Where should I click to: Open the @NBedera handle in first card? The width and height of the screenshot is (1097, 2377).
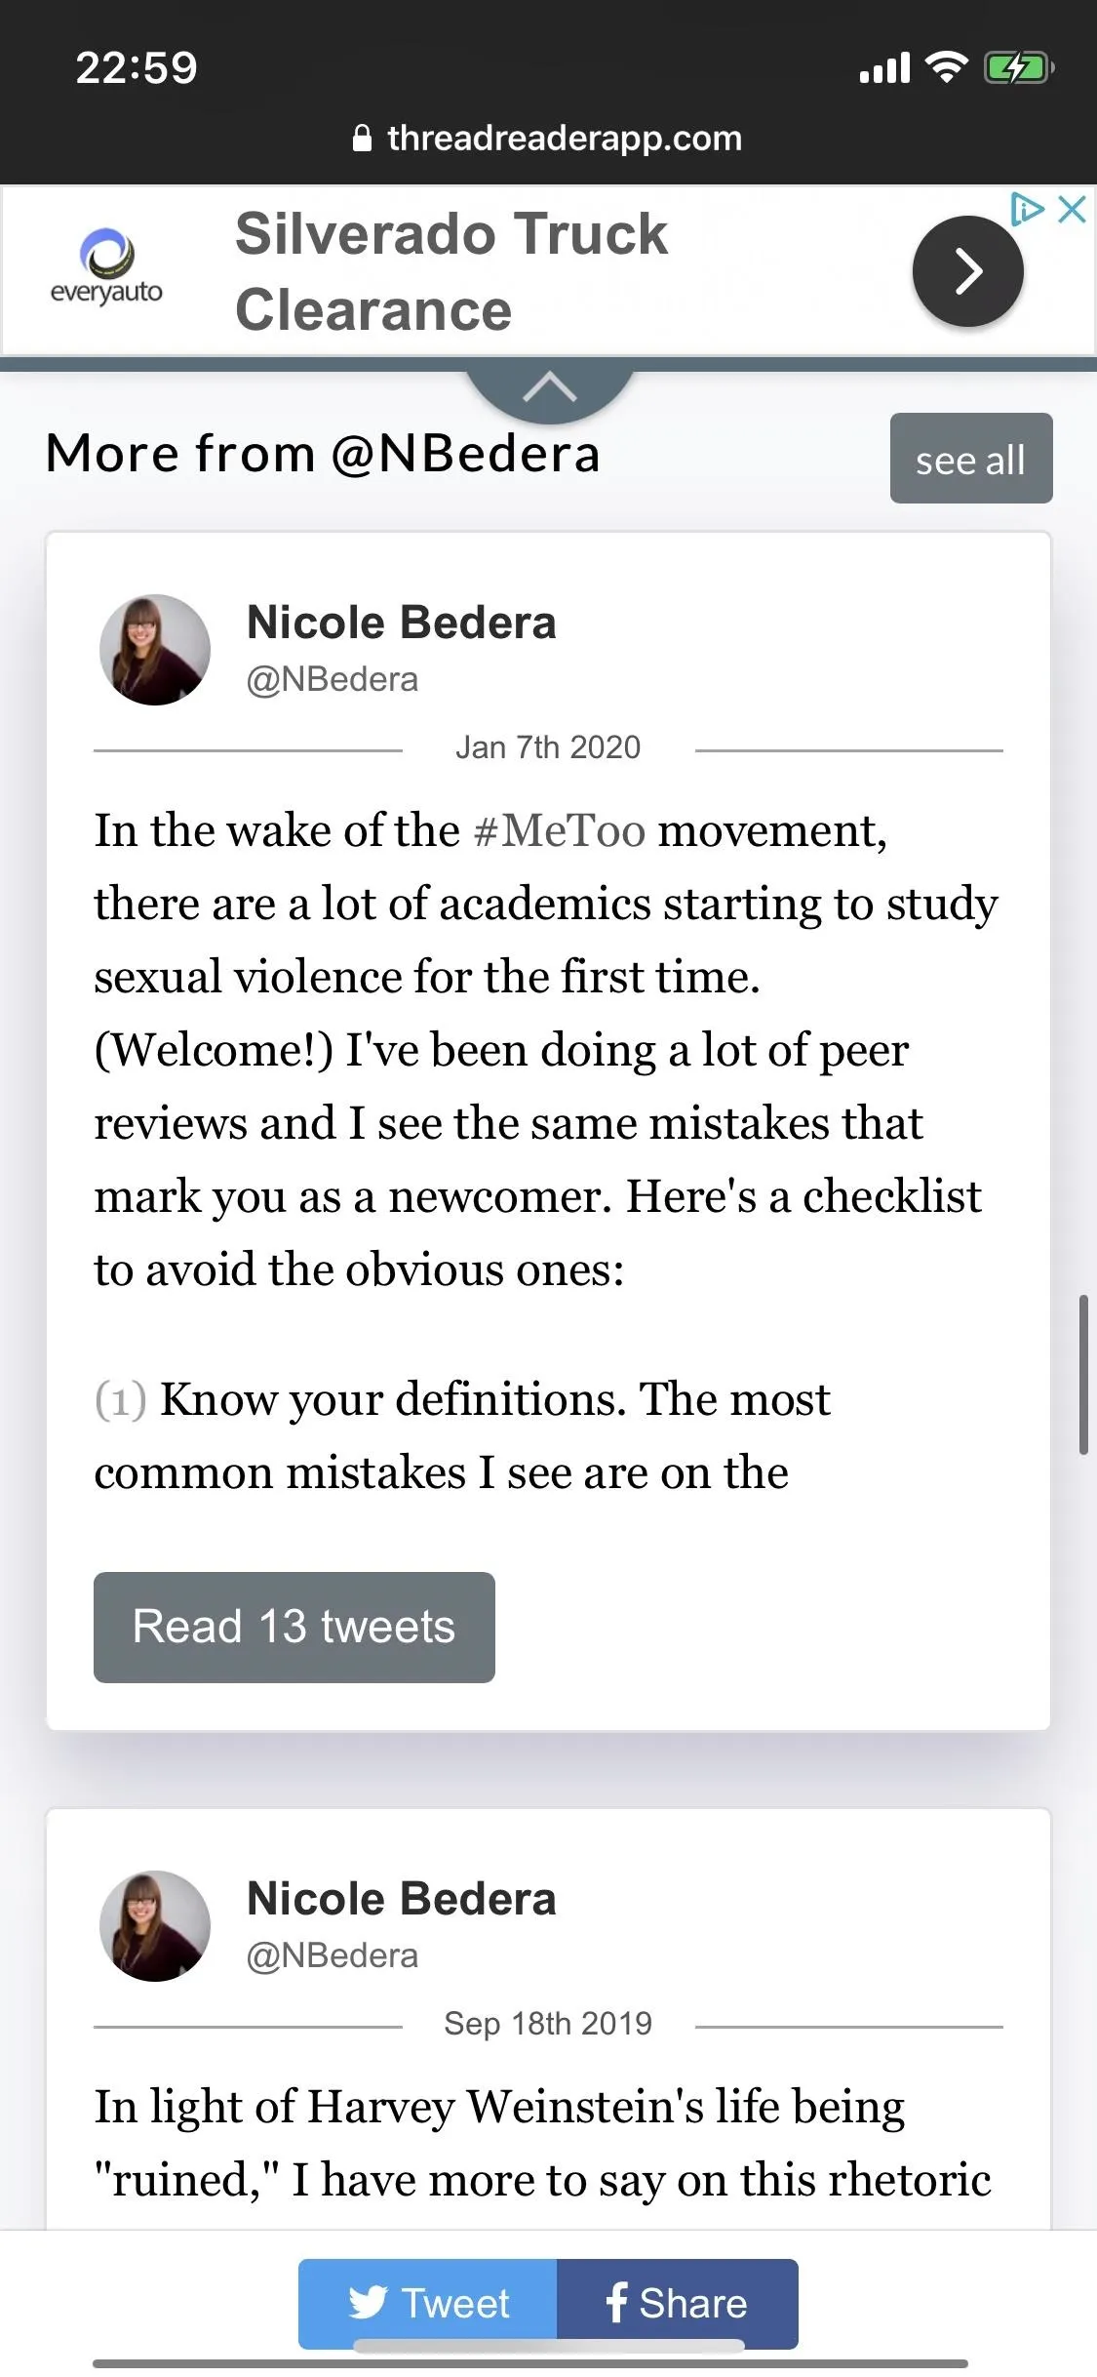point(333,679)
